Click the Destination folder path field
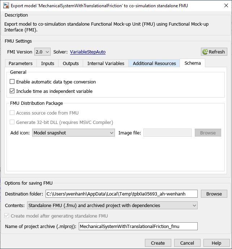The image size is (232, 249). pyautogui.click(x=121, y=194)
